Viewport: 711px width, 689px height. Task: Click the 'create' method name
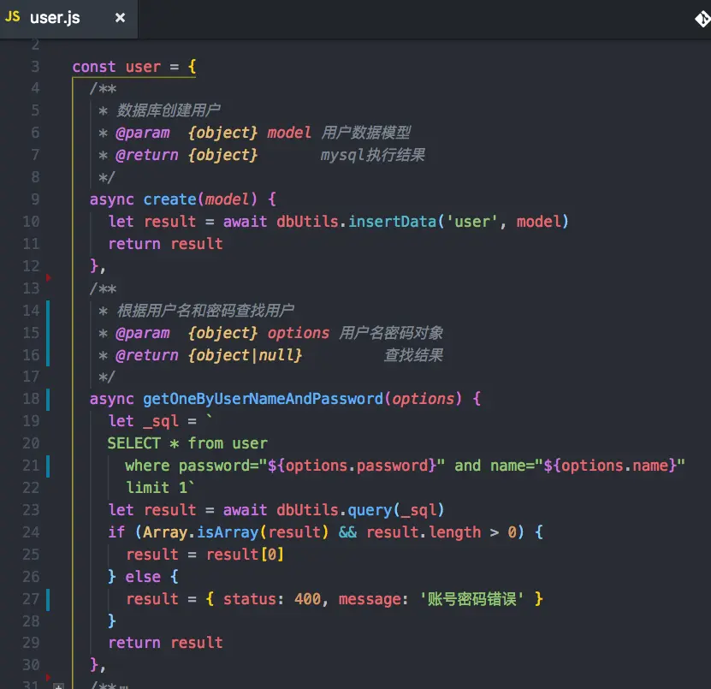click(169, 199)
